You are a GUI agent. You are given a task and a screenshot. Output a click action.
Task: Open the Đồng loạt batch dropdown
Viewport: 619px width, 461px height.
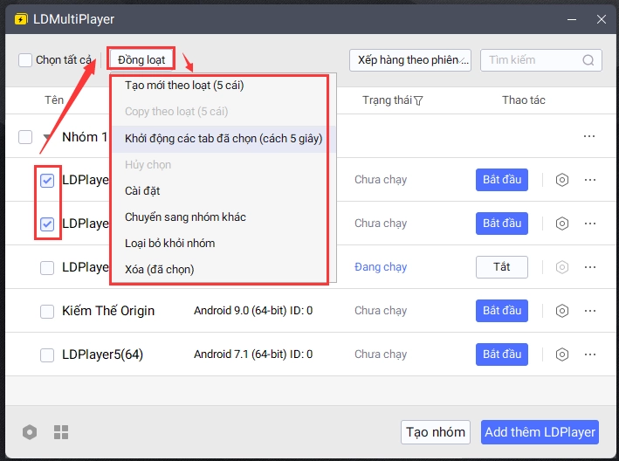click(x=141, y=59)
